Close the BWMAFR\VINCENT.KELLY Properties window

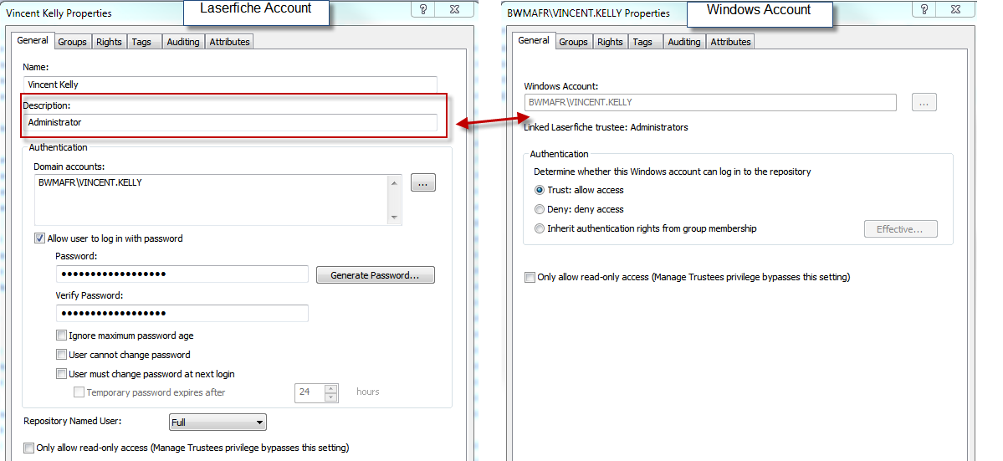coord(955,10)
